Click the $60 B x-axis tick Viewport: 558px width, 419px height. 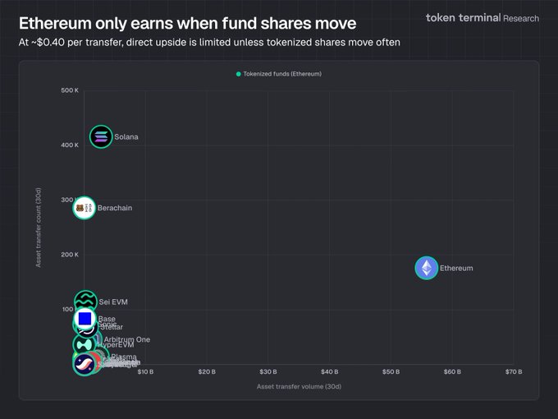pyautogui.click(x=452, y=371)
